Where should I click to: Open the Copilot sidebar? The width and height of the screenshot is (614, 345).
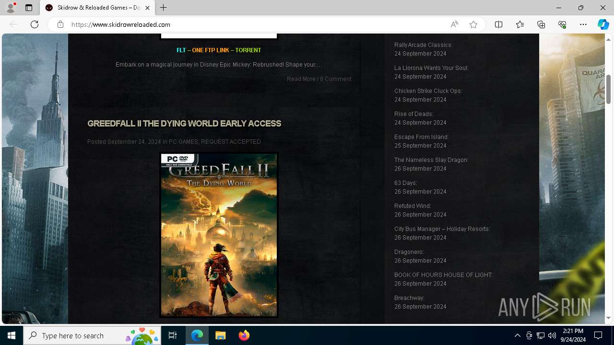point(603,24)
